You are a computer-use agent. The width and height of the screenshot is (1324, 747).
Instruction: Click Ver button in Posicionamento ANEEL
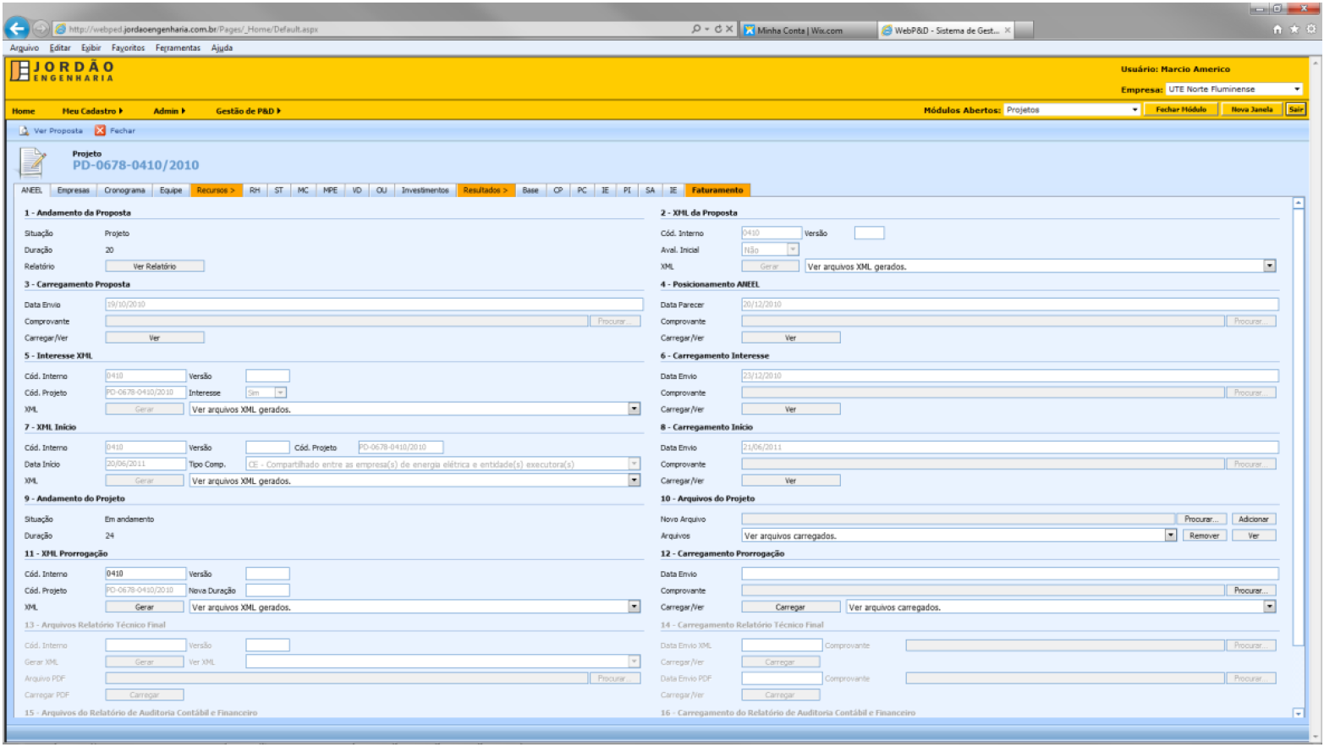coord(790,338)
